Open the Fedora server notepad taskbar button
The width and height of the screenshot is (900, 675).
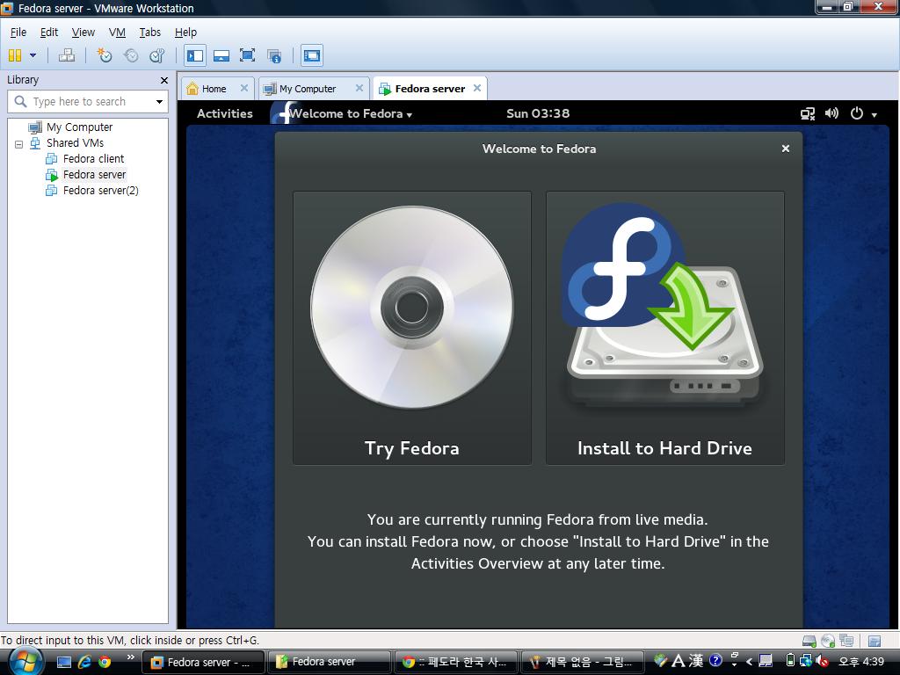coord(329,663)
